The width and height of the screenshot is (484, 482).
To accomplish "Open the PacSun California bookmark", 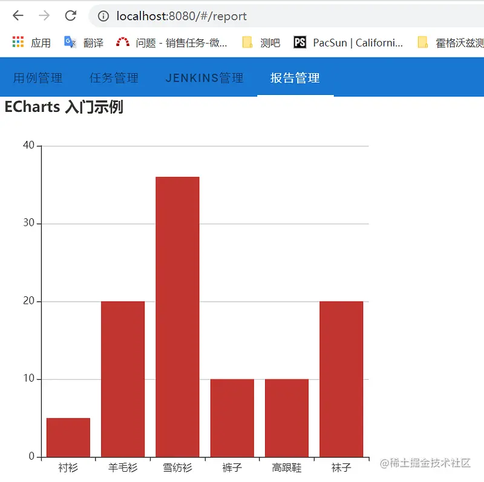I will (348, 42).
